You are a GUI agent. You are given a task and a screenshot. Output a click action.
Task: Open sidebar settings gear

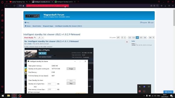point(2,38)
